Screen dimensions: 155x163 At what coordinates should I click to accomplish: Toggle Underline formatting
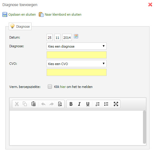pyautogui.click(x=88, y=104)
